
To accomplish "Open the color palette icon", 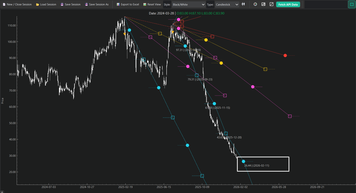I will pyautogui.click(x=255, y=4).
